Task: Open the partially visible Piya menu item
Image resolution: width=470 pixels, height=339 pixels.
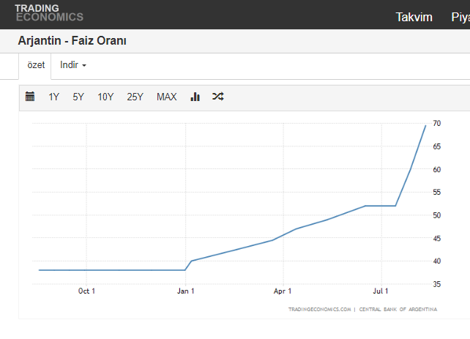Action: click(460, 17)
